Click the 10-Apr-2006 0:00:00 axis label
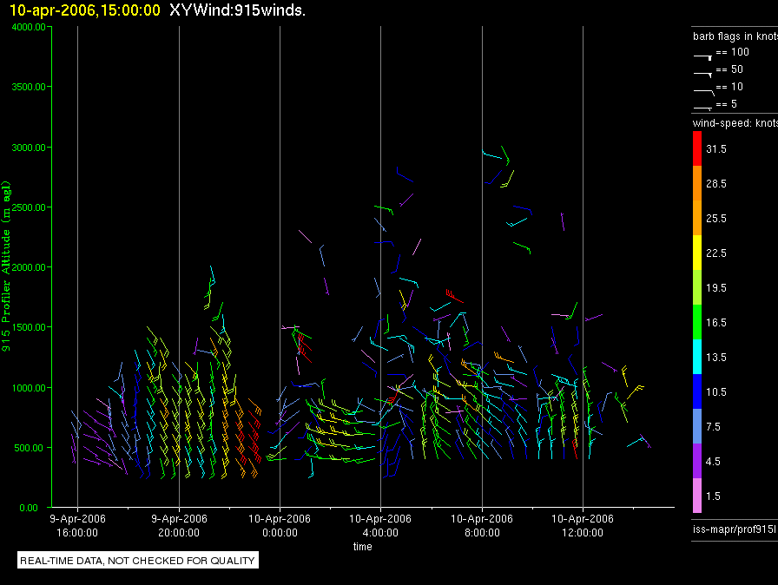Image resolution: width=778 pixels, height=585 pixels. point(280,525)
